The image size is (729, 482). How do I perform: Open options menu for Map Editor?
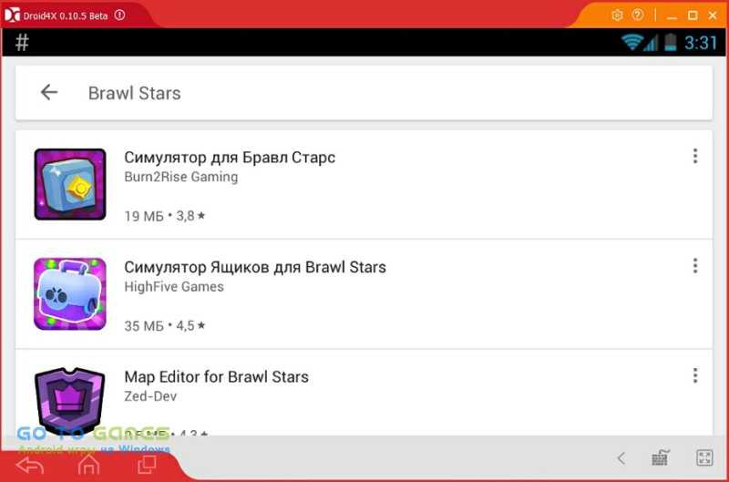695,375
